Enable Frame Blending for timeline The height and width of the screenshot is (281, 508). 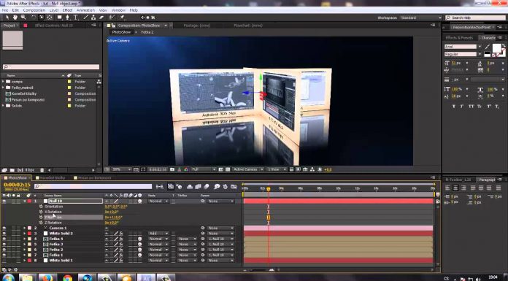tap(198, 186)
